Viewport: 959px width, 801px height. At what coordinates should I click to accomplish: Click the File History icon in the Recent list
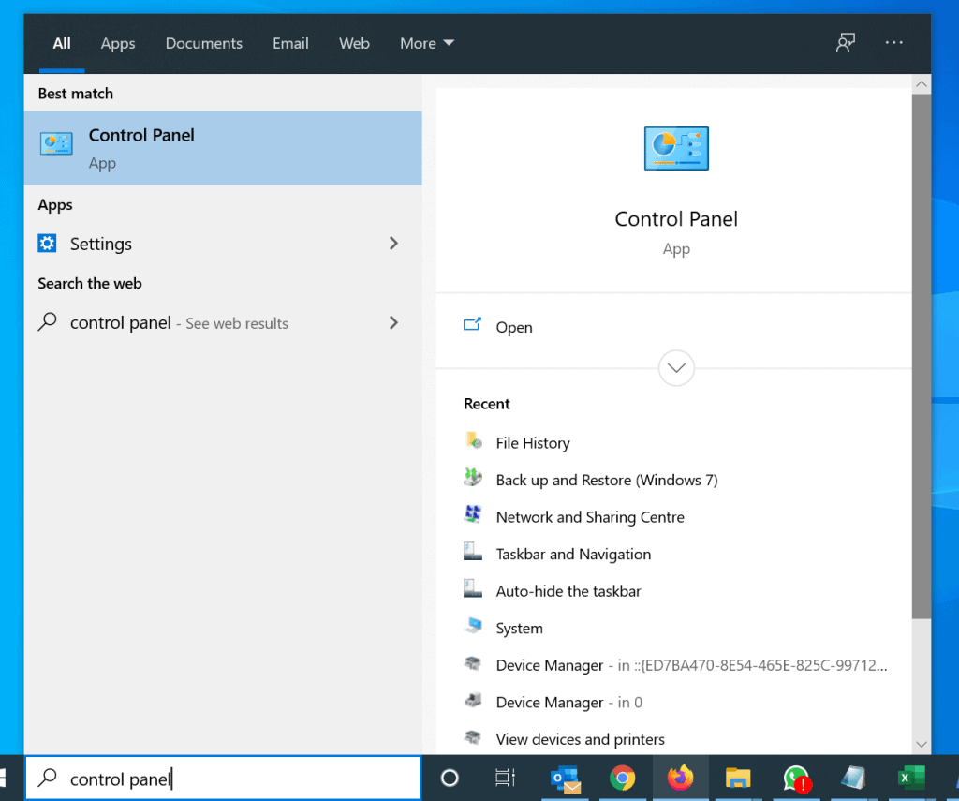point(473,440)
